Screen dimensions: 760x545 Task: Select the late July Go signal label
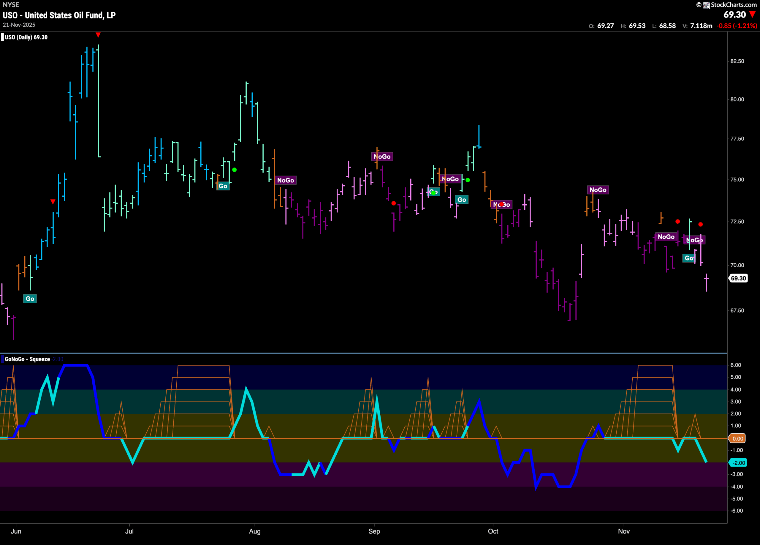point(223,186)
